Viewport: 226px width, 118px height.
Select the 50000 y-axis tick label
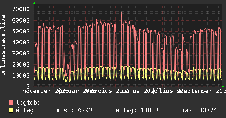tap(21, 31)
